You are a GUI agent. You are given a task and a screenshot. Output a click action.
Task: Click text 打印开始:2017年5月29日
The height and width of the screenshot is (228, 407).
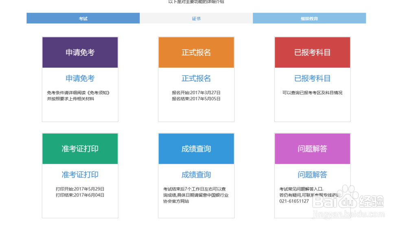tap(80, 189)
